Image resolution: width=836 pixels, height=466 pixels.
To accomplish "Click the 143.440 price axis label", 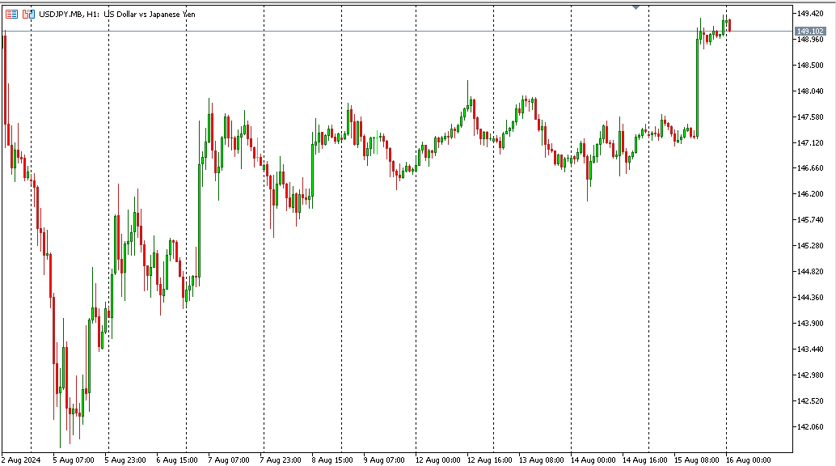I will [x=810, y=349].
